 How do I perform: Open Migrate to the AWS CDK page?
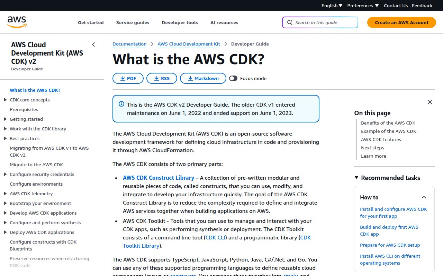[x=36, y=165]
